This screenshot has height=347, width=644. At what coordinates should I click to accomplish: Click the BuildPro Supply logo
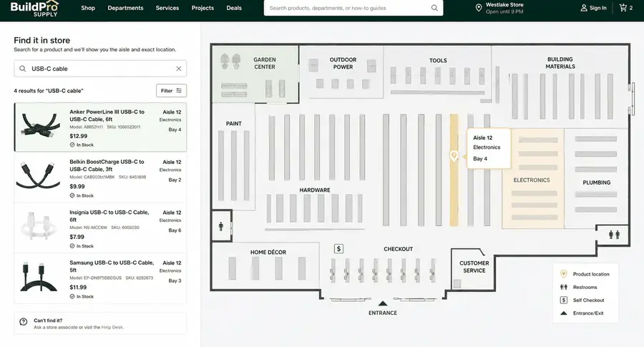(x=34, y=8)
